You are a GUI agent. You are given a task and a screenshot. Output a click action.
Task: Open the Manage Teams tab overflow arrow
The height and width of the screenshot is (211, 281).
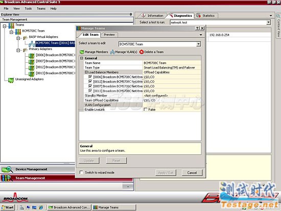201,35
